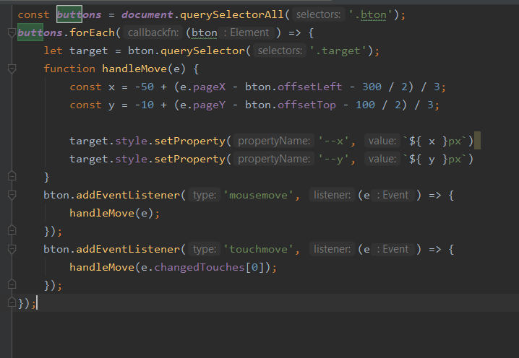Fold the touchmove addEventListener block
This screenshot has height=358, width=519.
click(12, 249)
